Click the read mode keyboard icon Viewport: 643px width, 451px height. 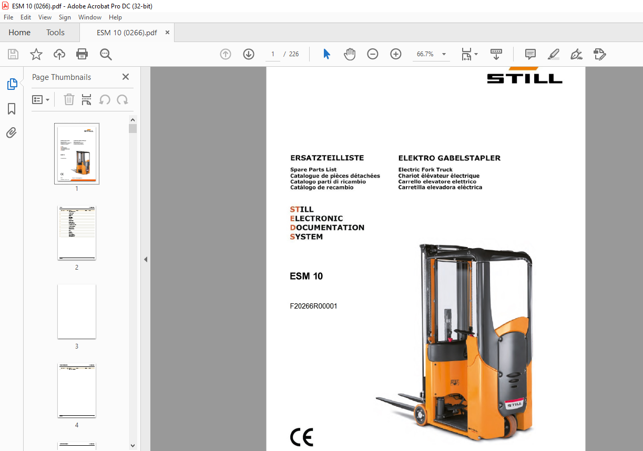[496, 54]
